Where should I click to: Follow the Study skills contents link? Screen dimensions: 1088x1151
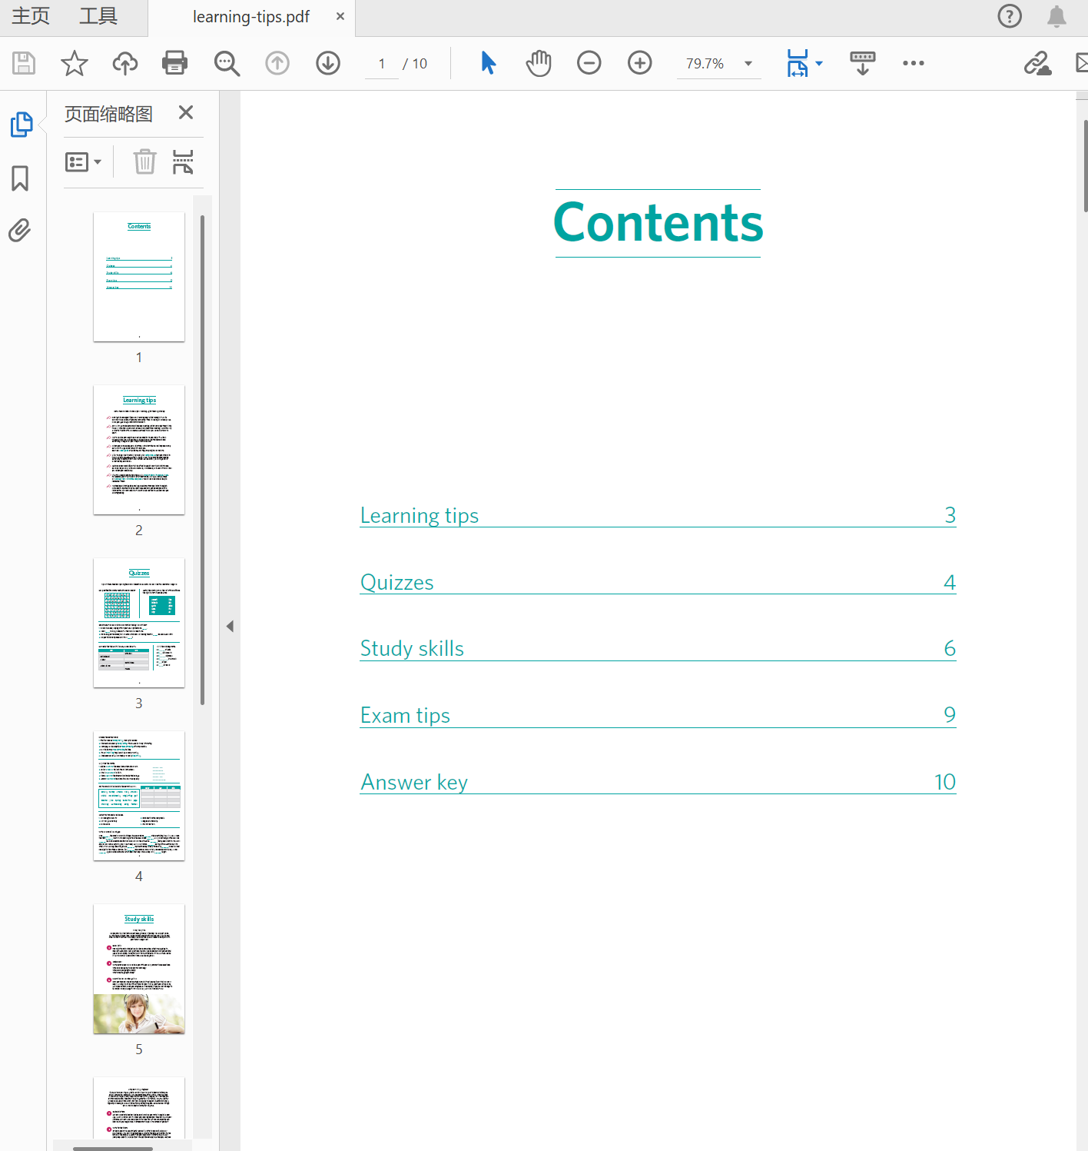click(x=412, y=649)
